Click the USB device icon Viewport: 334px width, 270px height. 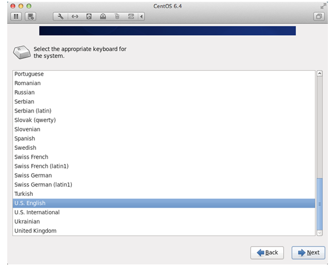tap(117, 17)
